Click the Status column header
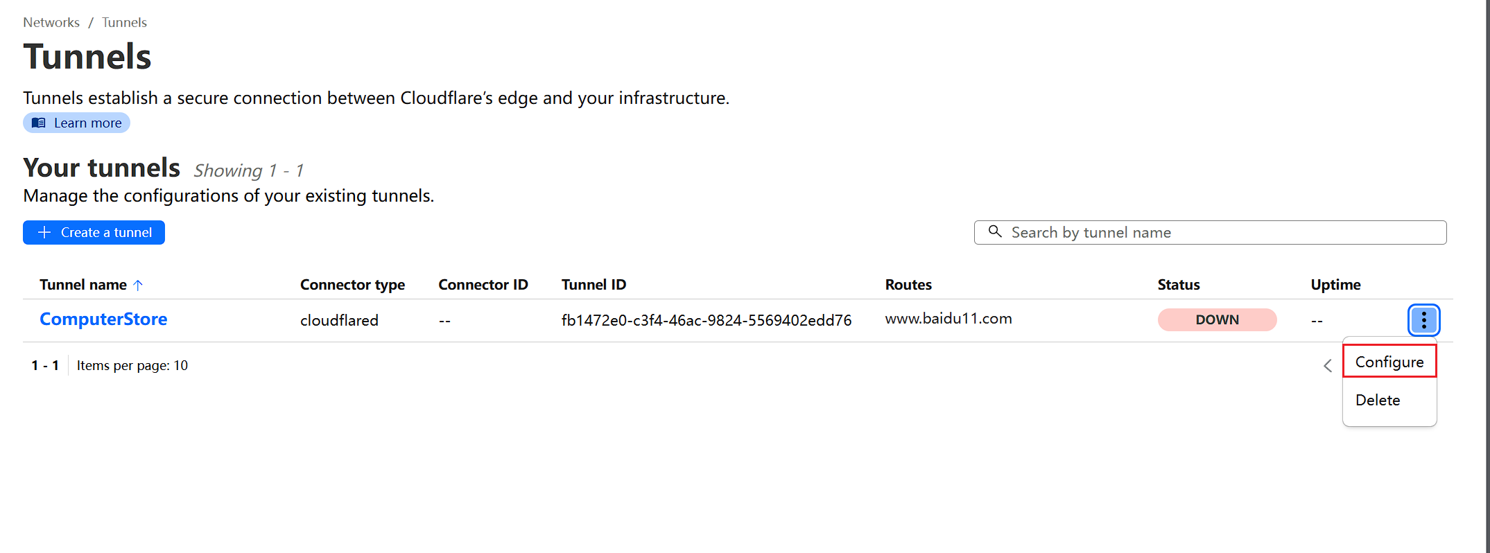 1178,285
